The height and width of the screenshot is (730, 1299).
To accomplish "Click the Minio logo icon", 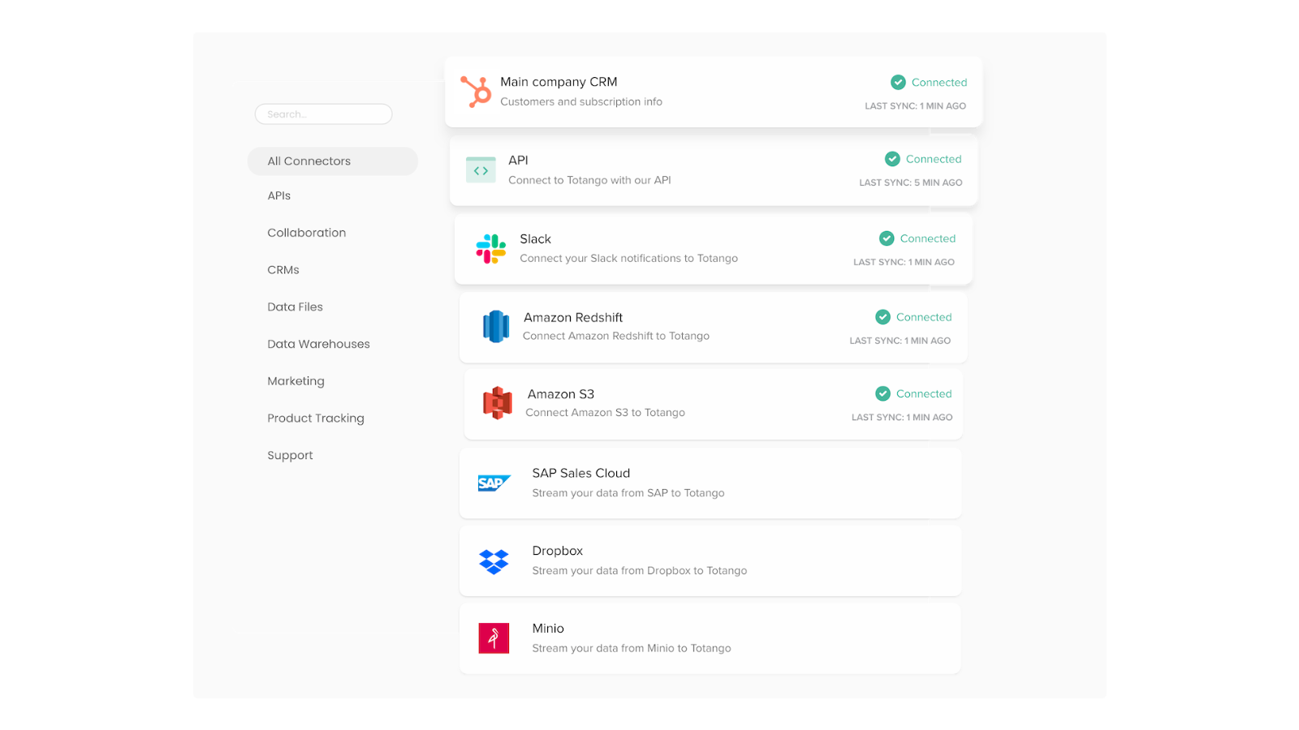I will [x=494, y=638].
